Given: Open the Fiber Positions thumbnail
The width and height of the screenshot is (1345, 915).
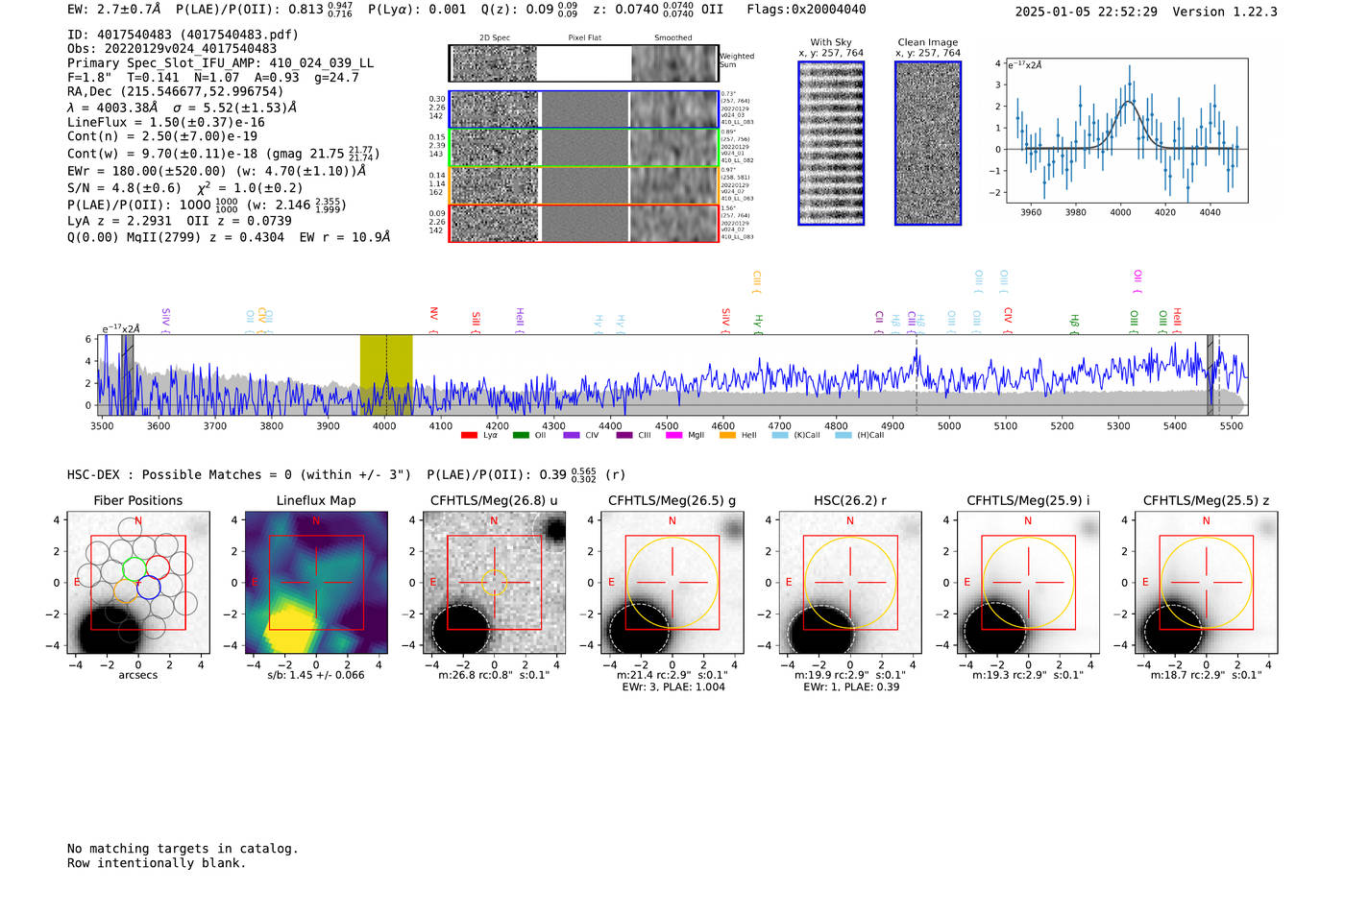Looking at the screenshot, I should click(x=138, y=583).
